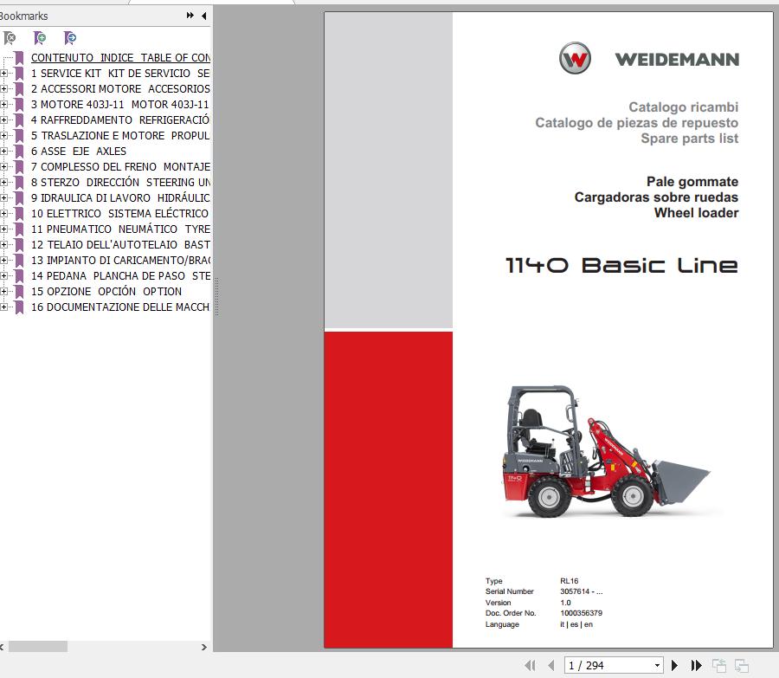This screenshot has width=779, height=678.
Task: Click the wheel loader photo on cover page
Action: 605,451
